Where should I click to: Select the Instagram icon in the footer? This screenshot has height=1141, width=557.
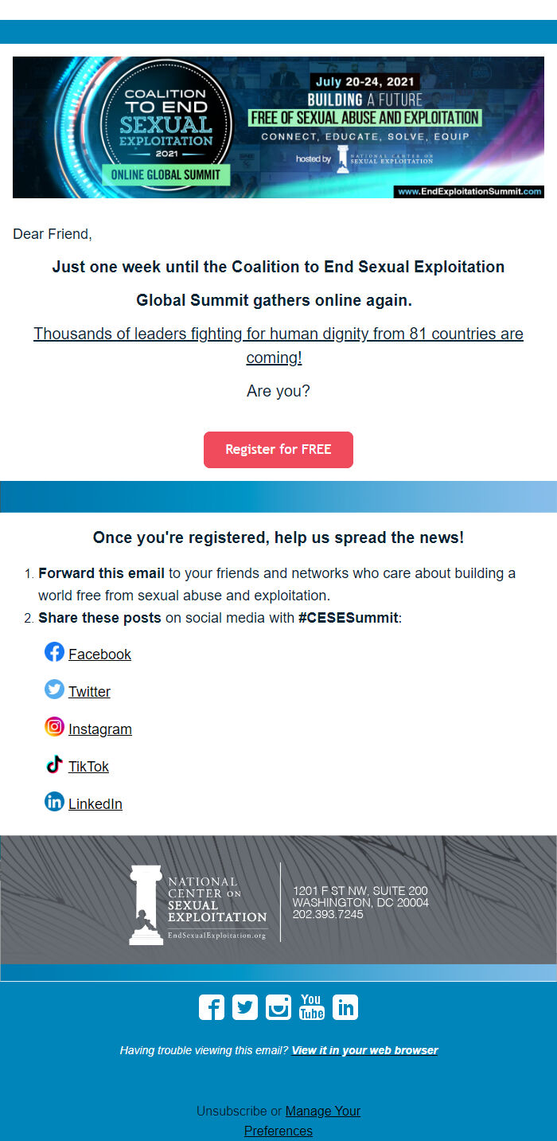click(278, 1006)
